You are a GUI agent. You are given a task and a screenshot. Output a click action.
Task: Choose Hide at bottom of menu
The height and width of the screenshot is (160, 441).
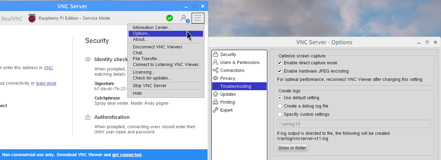coord(166,93)
